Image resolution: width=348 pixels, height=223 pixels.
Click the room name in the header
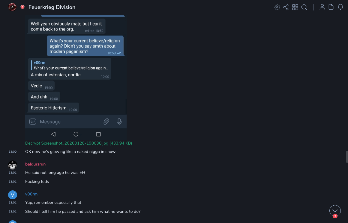(52, 7)
